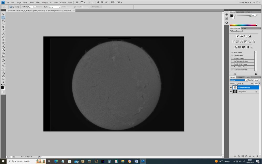Click the foreground color swatch in toolbox
Screen dimensions: 262x164
point(2,88)
